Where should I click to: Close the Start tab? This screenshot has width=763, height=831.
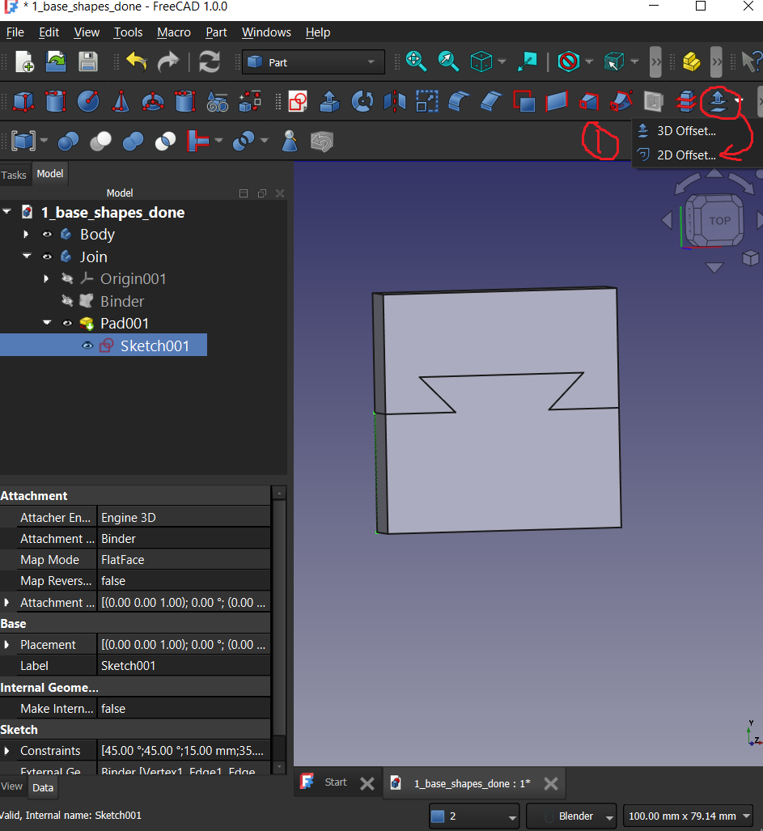pos(367,783)
